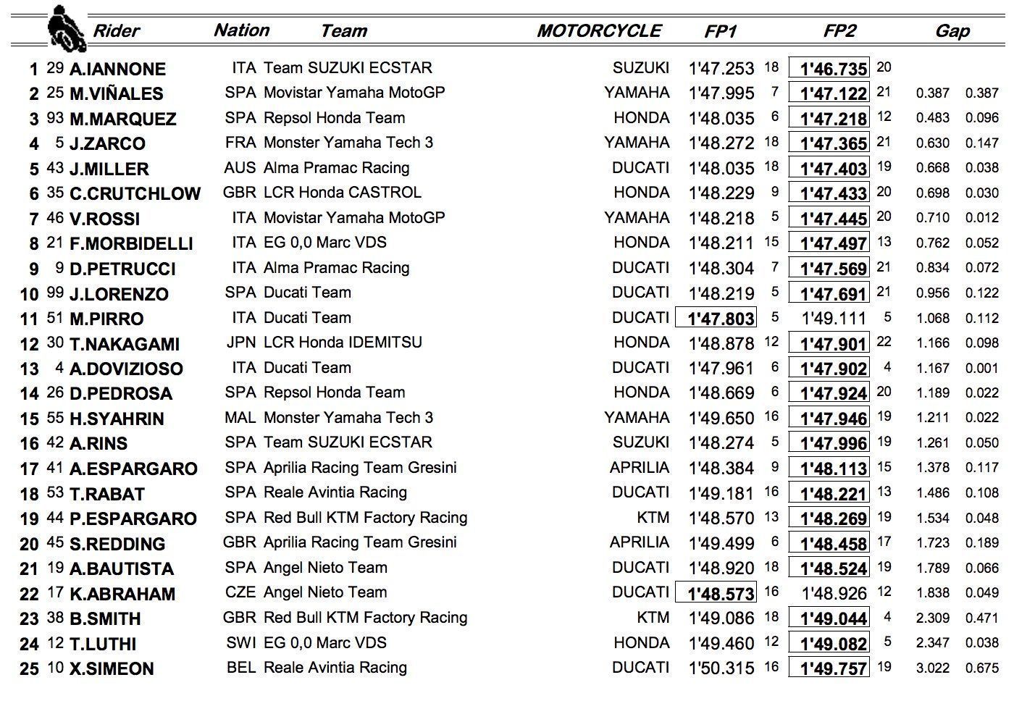This screenshot has width=1014, height=701.
Task: Select the Red Bull KTM Factory Racing team for B.SMITH
Action: [365, 618]
